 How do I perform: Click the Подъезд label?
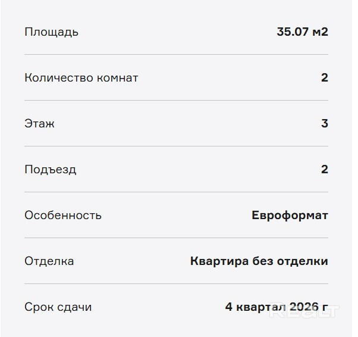click(x=51, y=170)
